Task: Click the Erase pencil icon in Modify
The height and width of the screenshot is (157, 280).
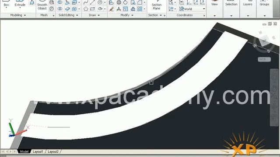Action: click(x=111, y=9)
